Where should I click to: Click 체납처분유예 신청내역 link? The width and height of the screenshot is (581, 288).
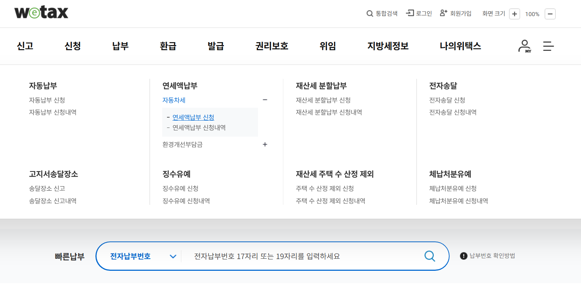click(x=459, y=201)
